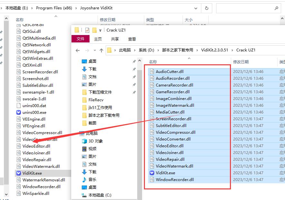Select MediaCutter.dll in Crack UZ1 folder

pyautogui.click(x=189, y=112)
